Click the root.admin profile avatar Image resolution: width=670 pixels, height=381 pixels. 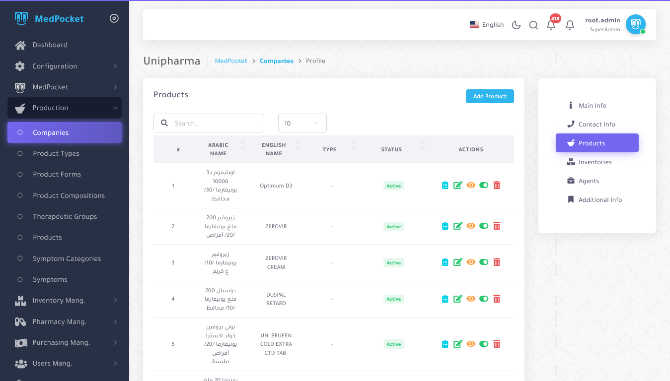pos(635,24)
